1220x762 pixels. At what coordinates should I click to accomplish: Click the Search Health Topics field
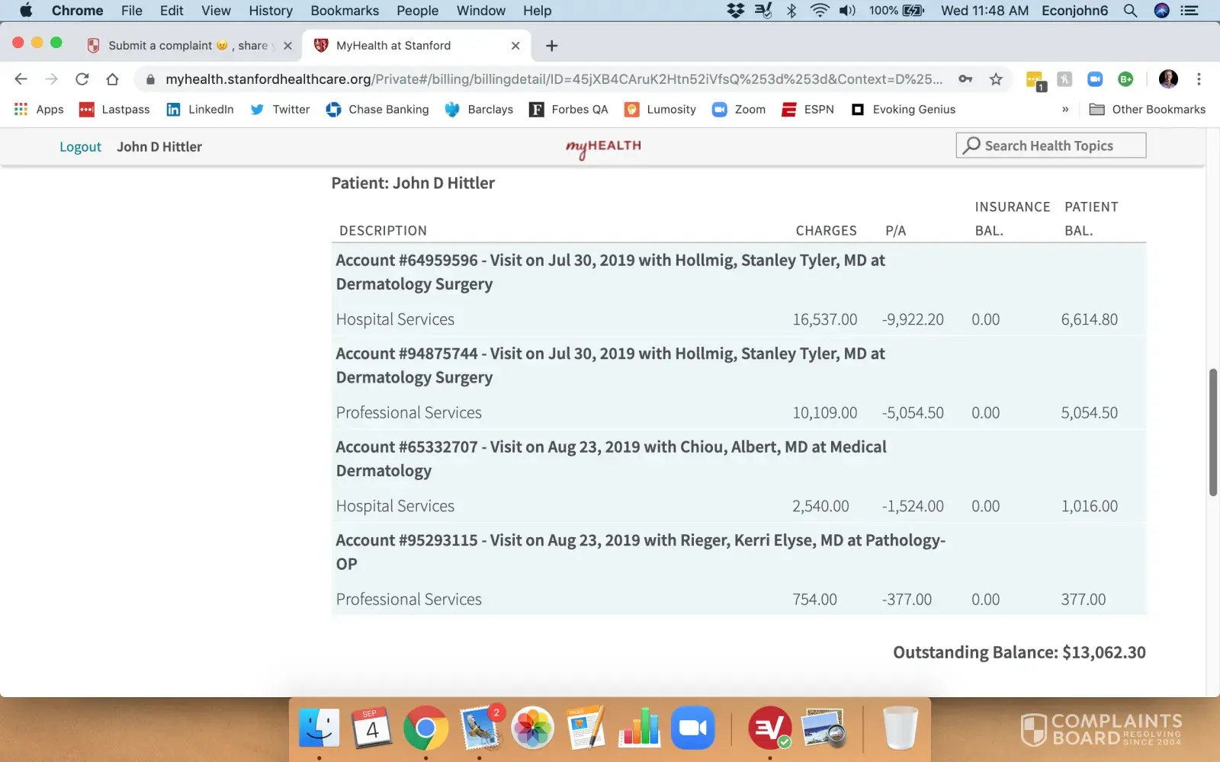click(1051, 146)
